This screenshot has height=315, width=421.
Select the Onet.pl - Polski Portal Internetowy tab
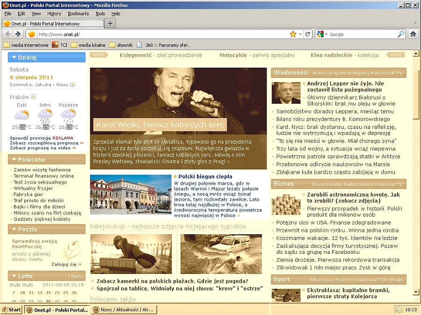[x=53, y=24]
